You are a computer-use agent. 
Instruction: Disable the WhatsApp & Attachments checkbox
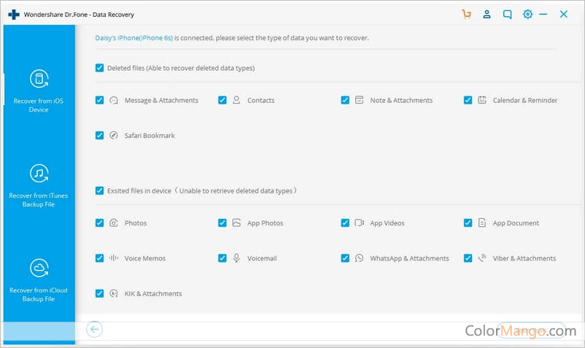pos(345,258)
